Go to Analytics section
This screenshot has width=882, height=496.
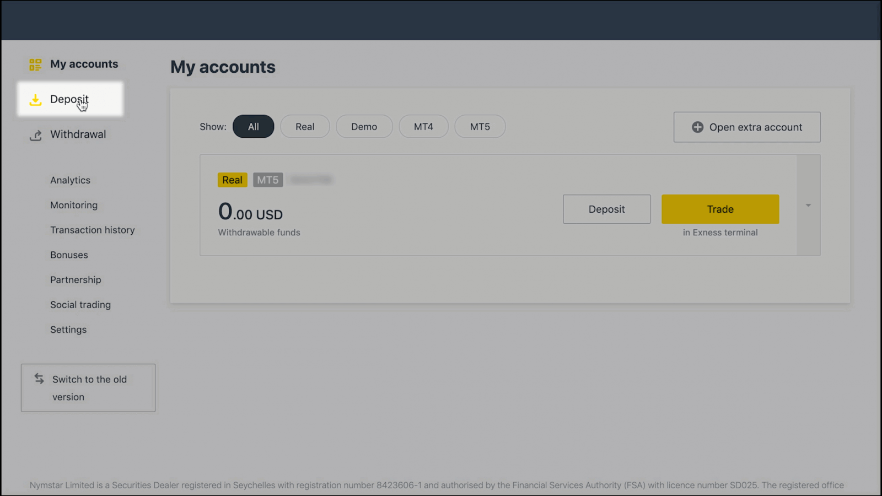point(70,180)
